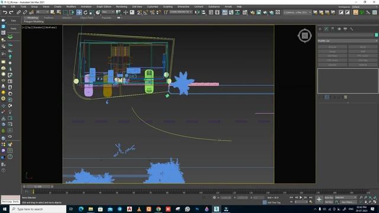Switch to the Utilities panel tab
Viewport: 379px width, 213px height.
(x=351, y=29)
